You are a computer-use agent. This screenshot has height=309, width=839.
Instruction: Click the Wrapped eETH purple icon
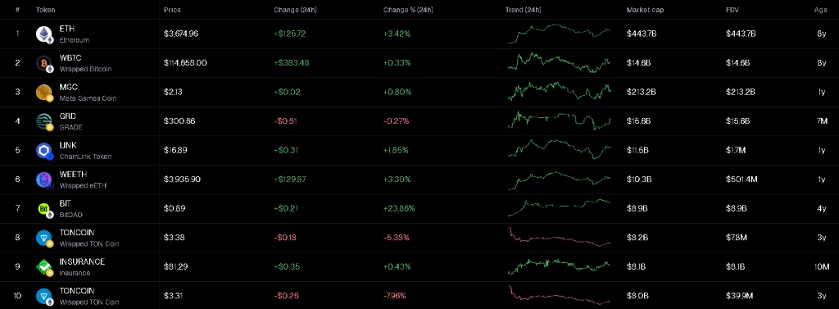click(x=44, y=180)
